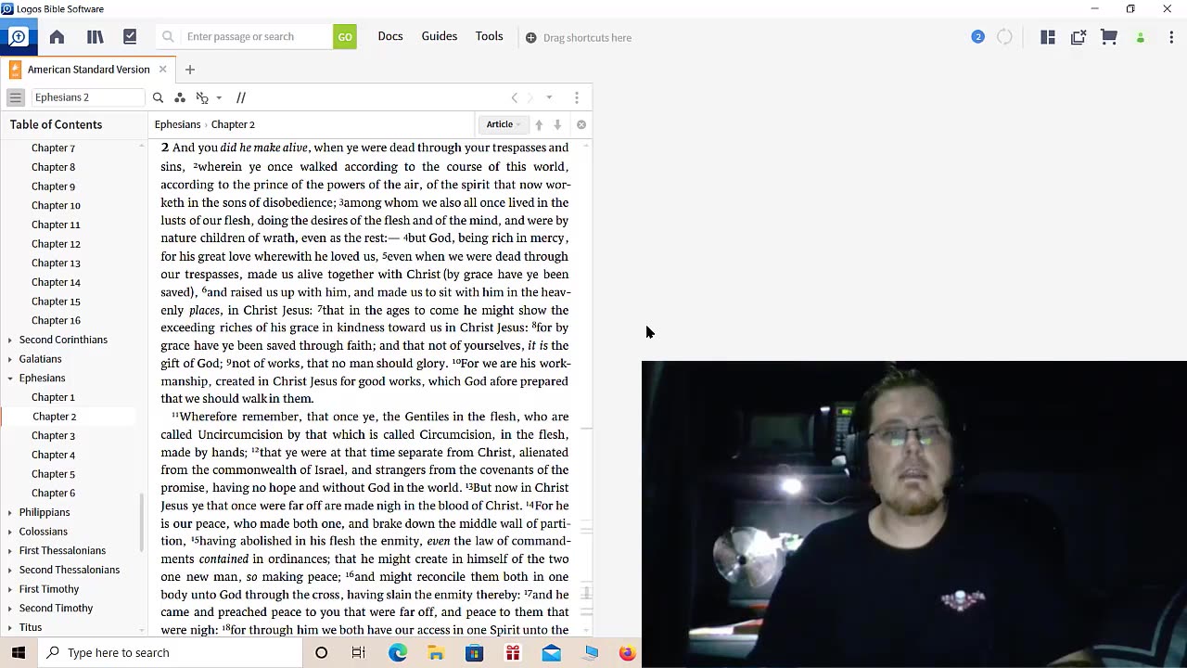
Task: Select Ephesians Chapter 6
Action: (x=53, y=494)
